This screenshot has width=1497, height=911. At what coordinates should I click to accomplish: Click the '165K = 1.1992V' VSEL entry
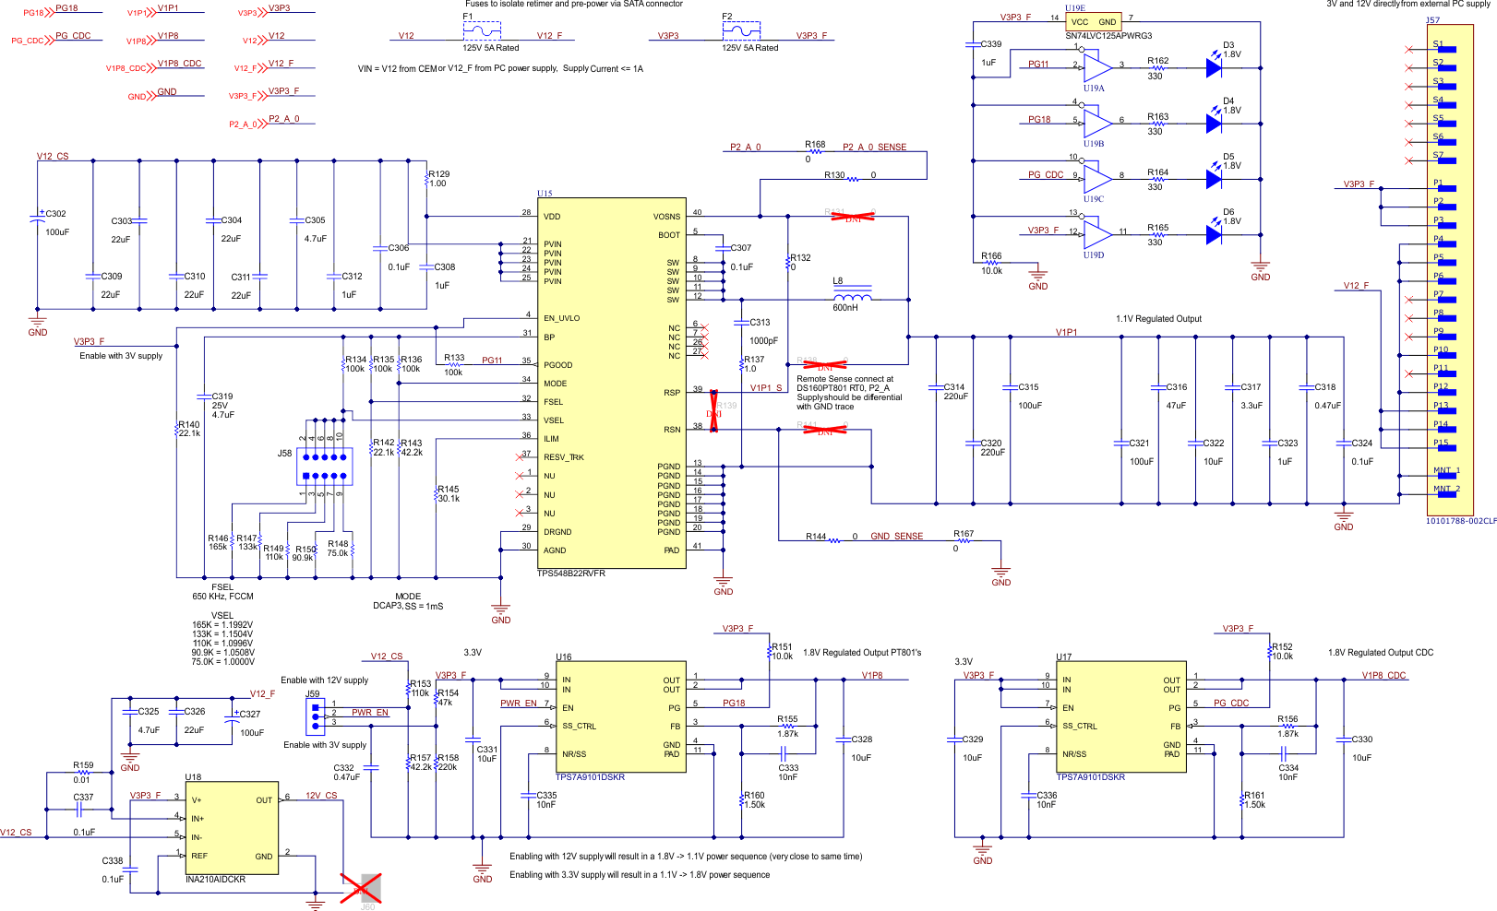222,624
